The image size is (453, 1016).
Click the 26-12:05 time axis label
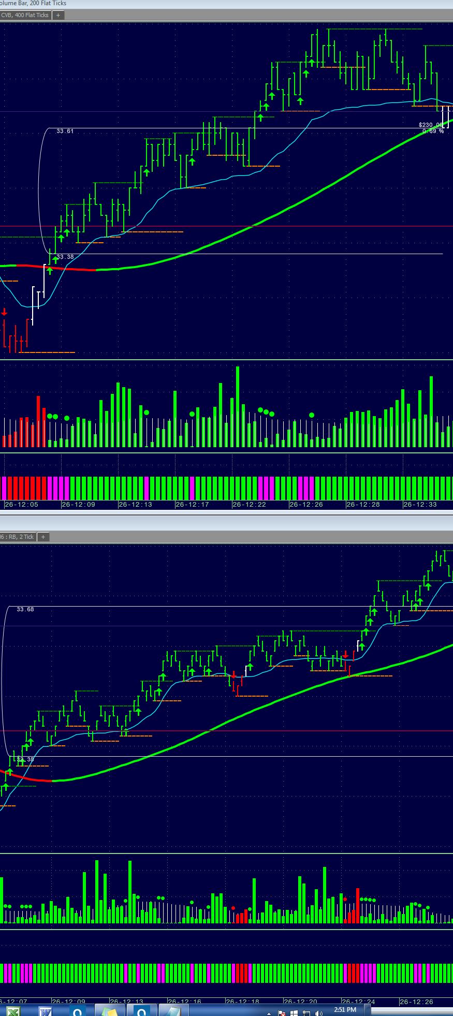21,504
